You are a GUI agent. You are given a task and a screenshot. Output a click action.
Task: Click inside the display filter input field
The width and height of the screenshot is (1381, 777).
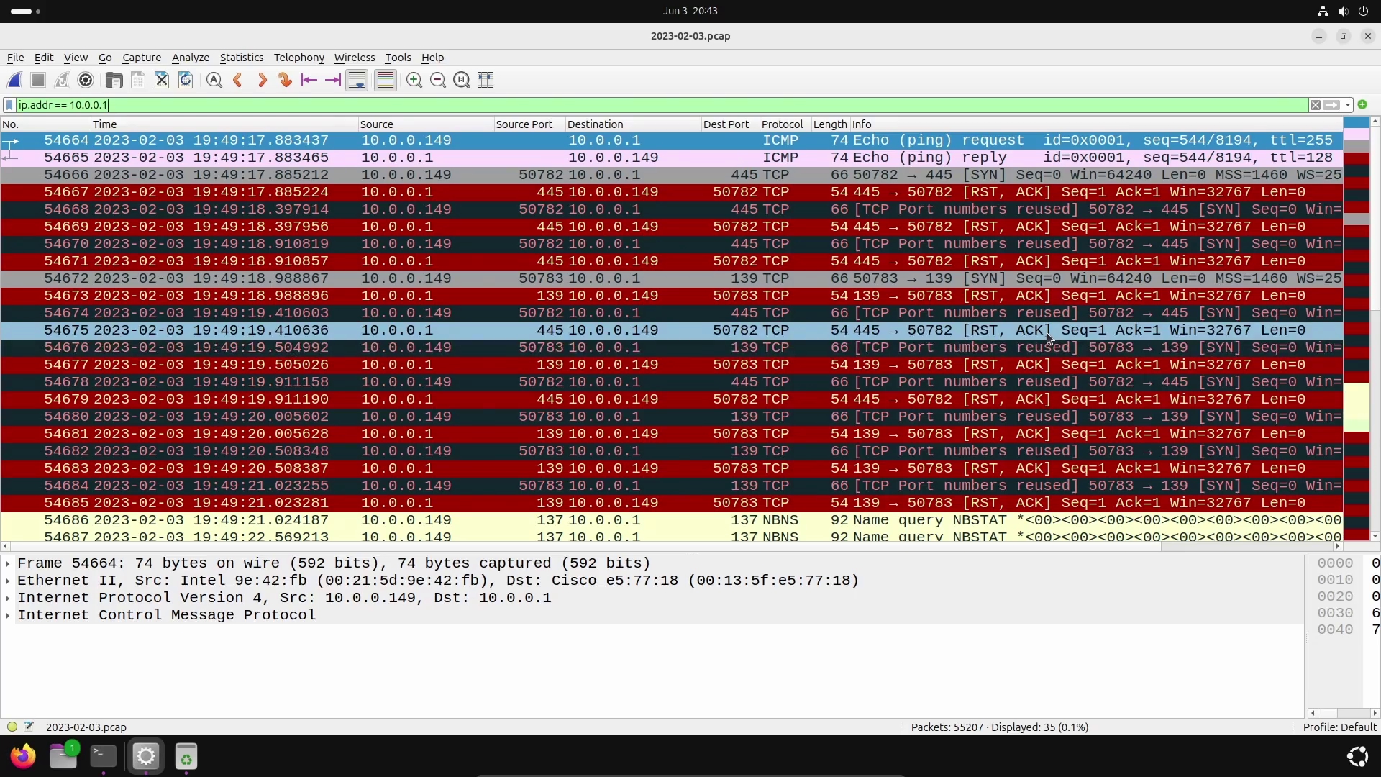(x=647, y=105)
